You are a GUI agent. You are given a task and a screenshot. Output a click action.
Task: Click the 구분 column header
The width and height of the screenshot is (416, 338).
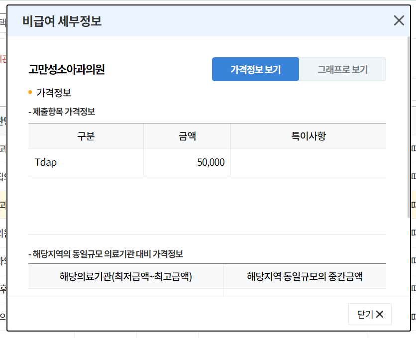[86, 135]
